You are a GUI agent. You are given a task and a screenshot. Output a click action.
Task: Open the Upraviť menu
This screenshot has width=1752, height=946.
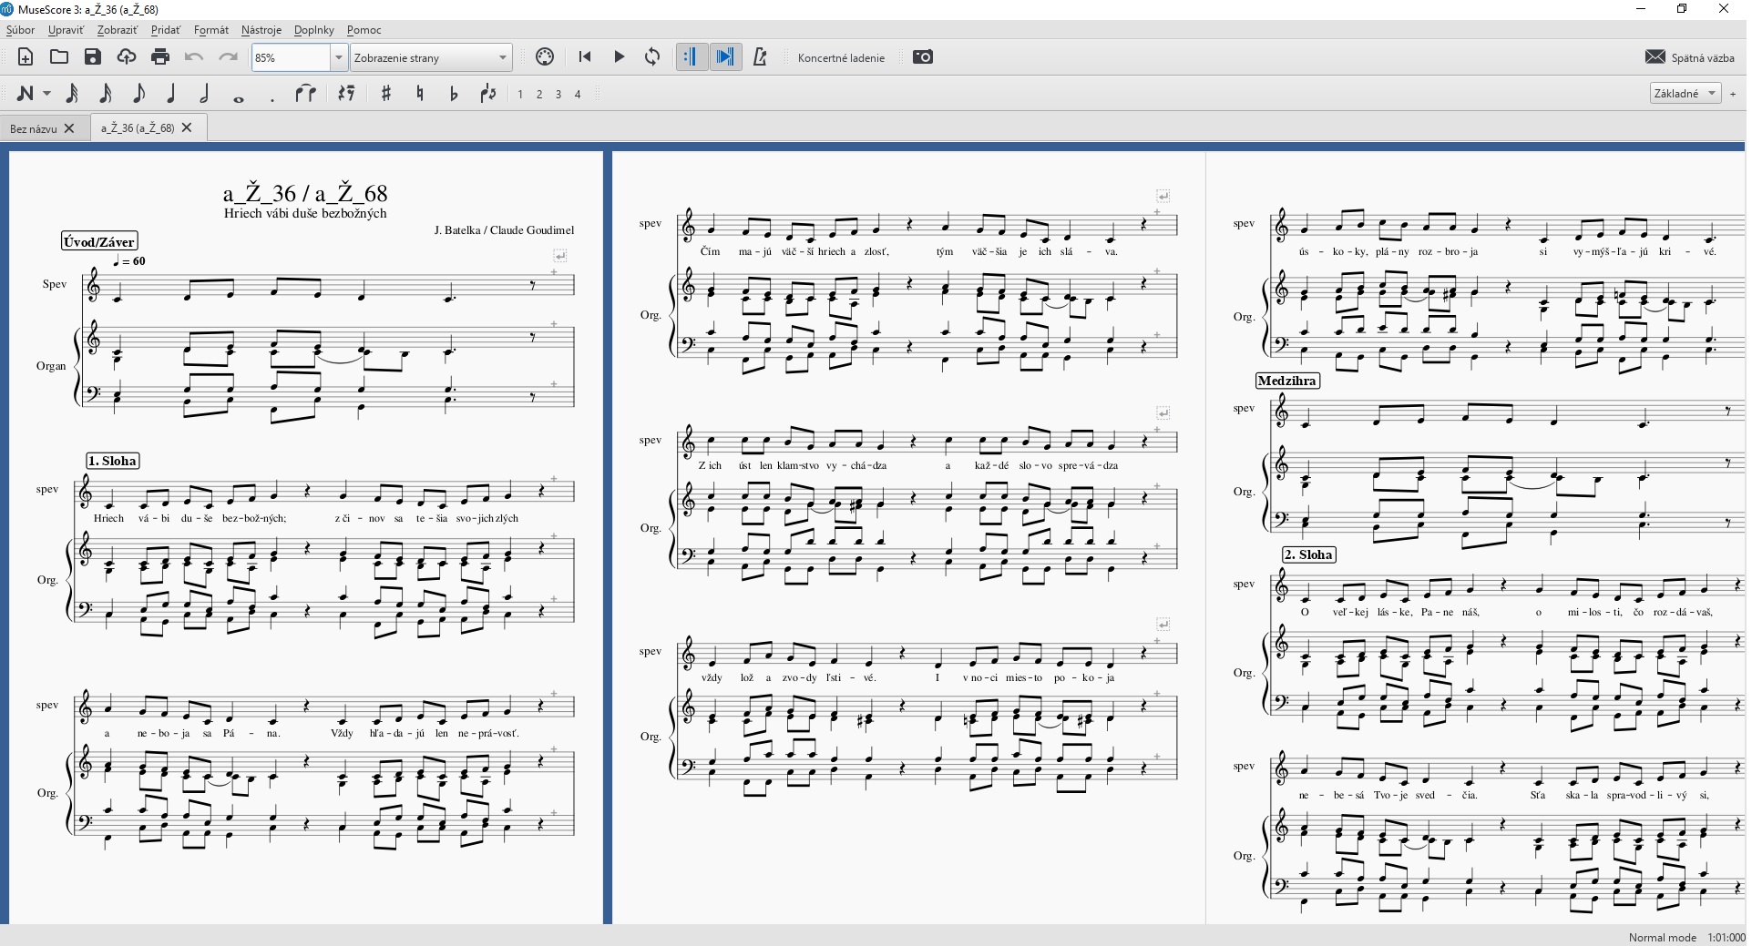click(x=66, y=30)
